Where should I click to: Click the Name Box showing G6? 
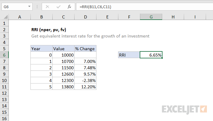coord(17,7)
